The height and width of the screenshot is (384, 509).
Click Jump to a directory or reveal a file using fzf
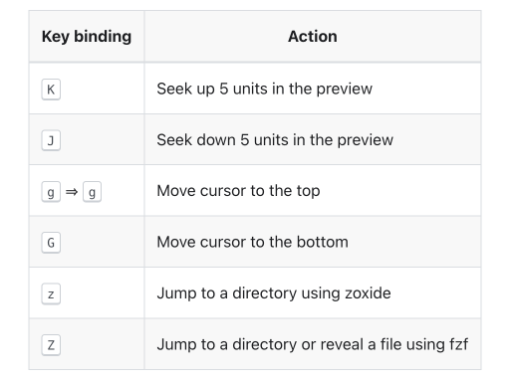pos(313,344)
